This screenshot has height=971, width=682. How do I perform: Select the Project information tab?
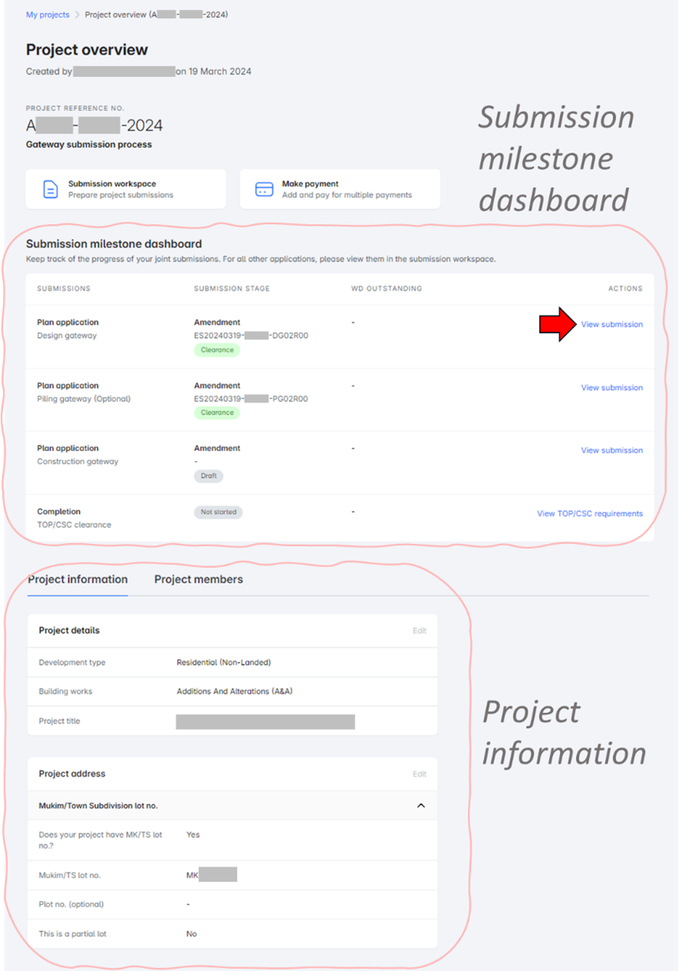pos(77,579)
